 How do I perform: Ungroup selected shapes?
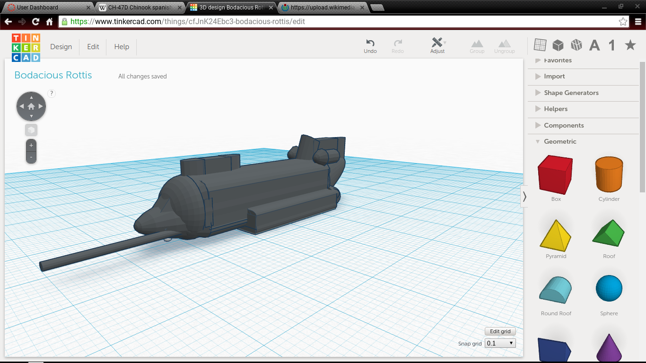click(505, 46)
